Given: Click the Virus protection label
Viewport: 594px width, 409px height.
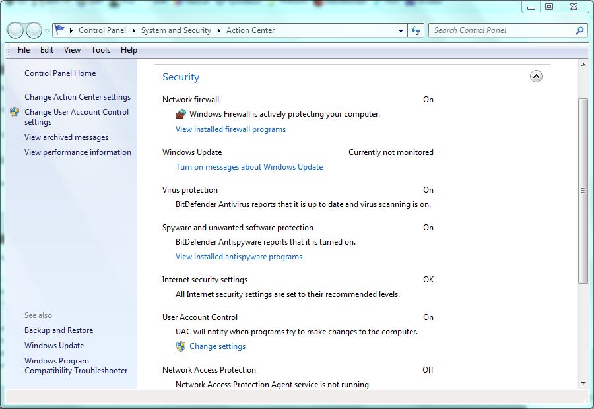Looking at the screenshot, I should pyautogui.click(x=190, y=190).
